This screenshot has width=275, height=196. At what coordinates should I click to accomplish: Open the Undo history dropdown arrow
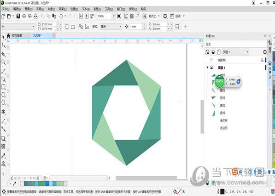[x=65, y=16]
